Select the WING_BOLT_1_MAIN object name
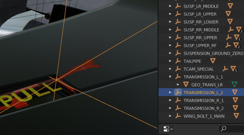 pos(204,116)
